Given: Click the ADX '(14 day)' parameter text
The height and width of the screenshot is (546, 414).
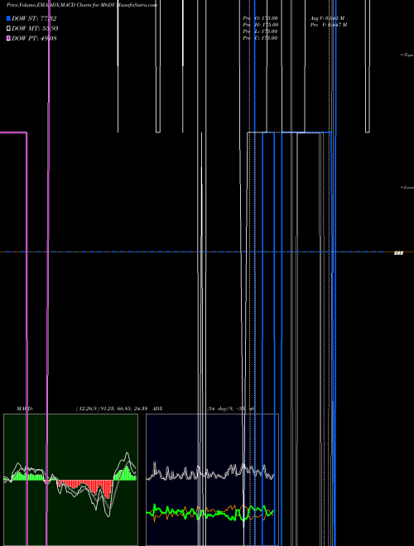Looking at the screenshot, I should coord(218,409).
